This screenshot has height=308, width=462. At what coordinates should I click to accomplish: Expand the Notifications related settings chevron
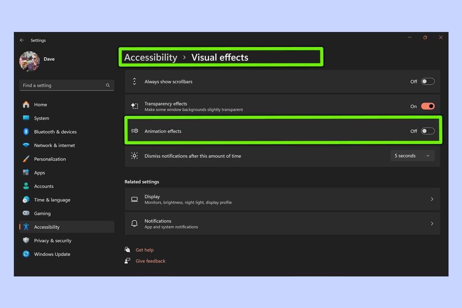(432, 224)
